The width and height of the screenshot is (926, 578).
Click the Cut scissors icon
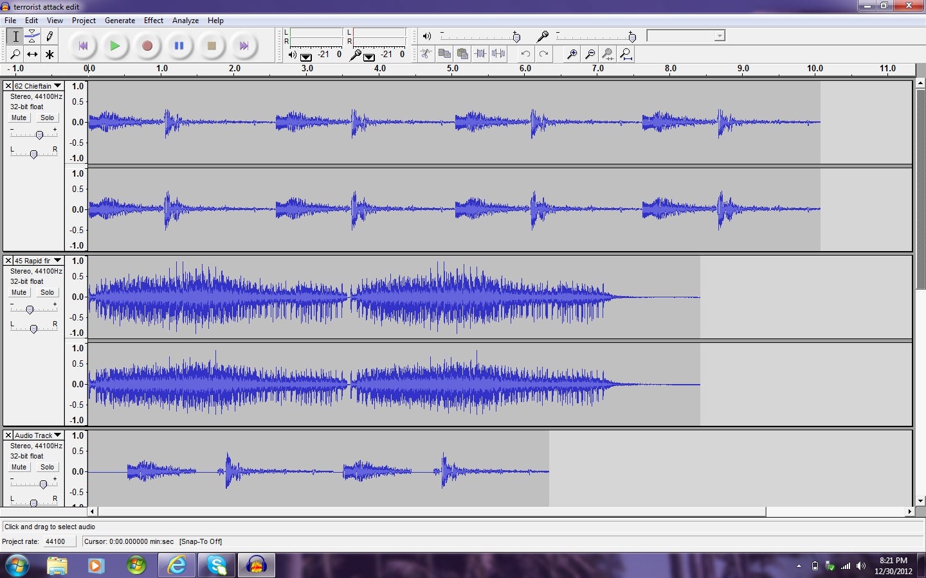pyautogui.click(x=426, y=54)
